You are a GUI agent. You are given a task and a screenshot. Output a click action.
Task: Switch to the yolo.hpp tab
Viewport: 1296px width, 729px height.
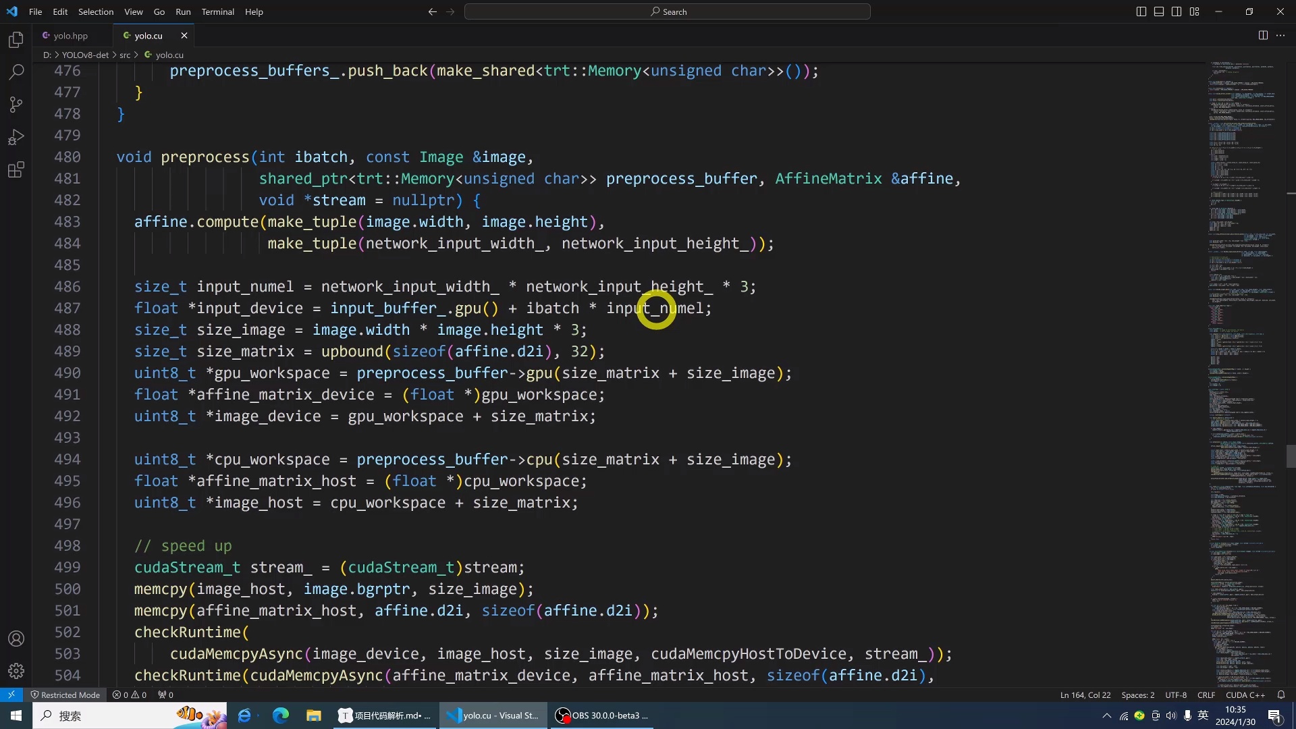(70, 36)
